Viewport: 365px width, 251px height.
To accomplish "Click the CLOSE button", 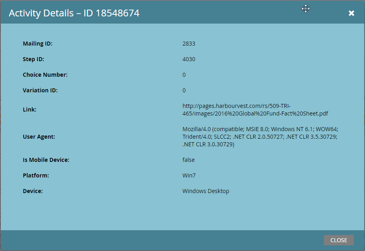I will point(339,240).
